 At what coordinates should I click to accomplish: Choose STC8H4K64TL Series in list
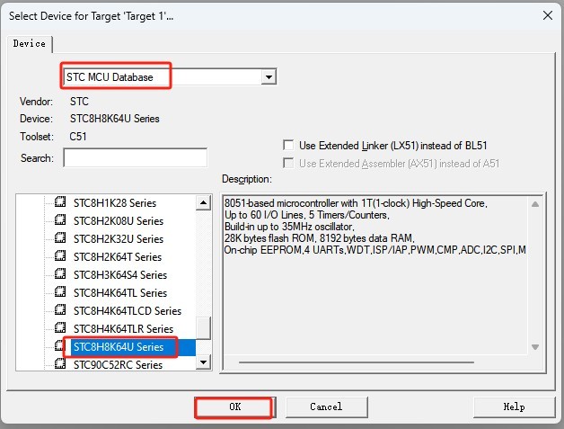[x=120, y=293]
